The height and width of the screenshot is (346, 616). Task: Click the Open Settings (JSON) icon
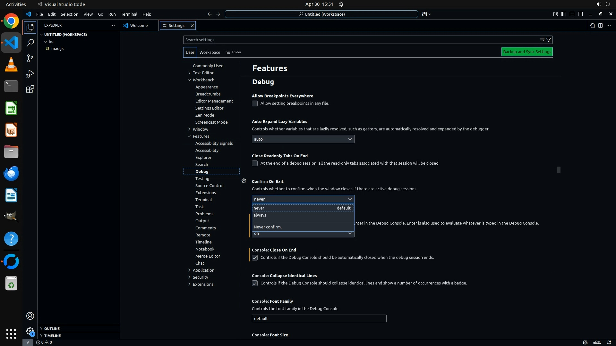tap(592, 25)
